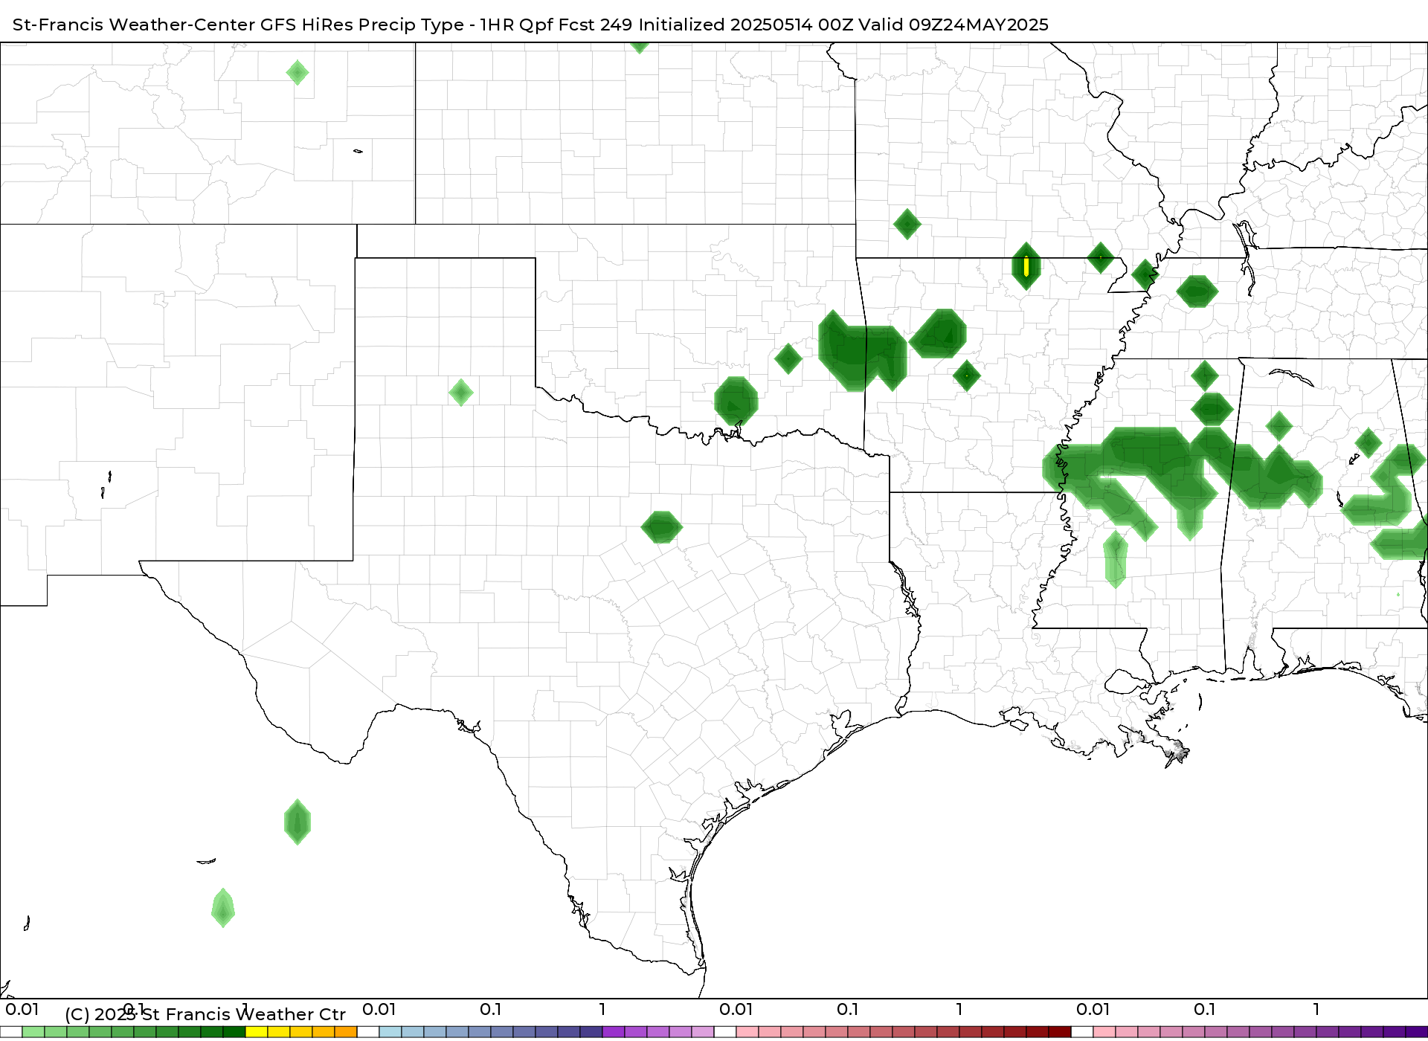
Task: Click the 'St-Francis Weather-Center' title text
Action: coord(134,25)
